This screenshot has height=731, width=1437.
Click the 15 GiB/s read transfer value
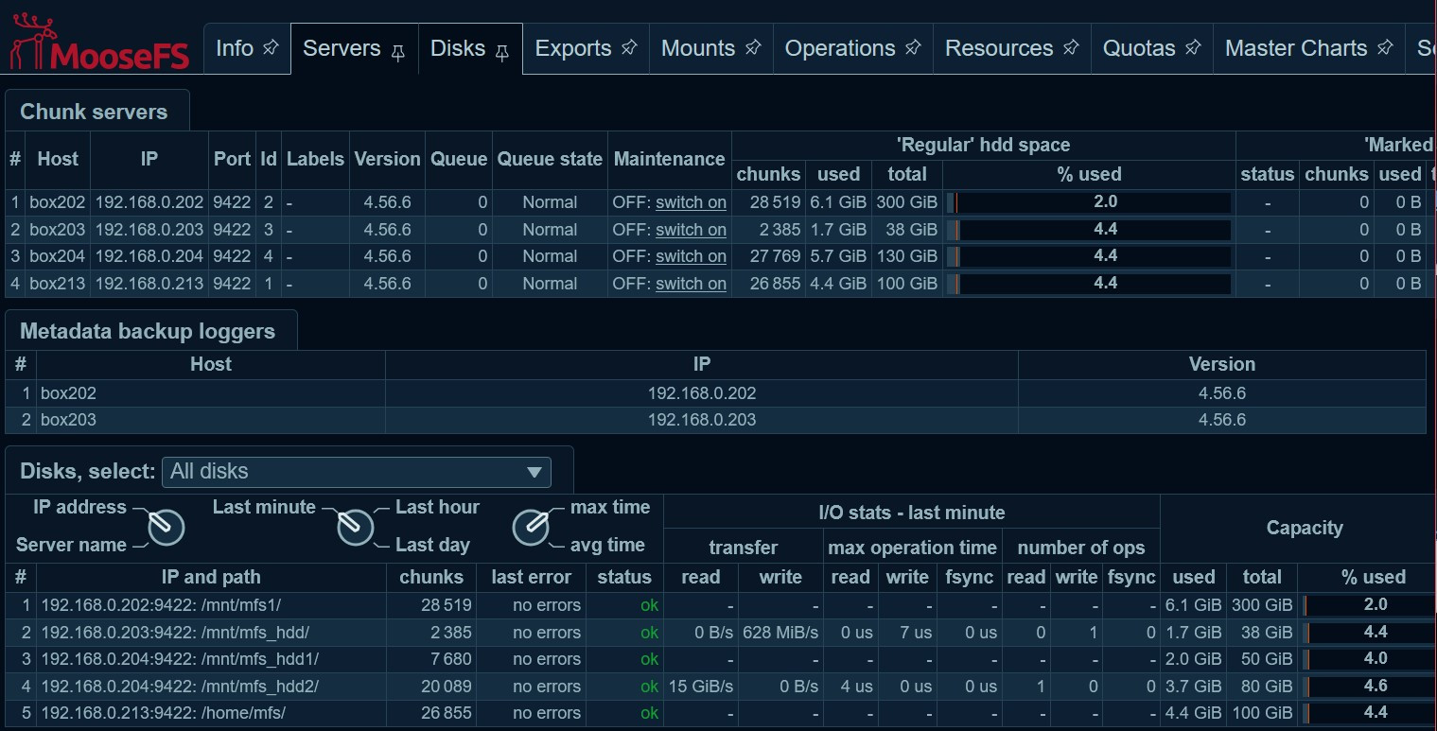[x=701, y=687]
